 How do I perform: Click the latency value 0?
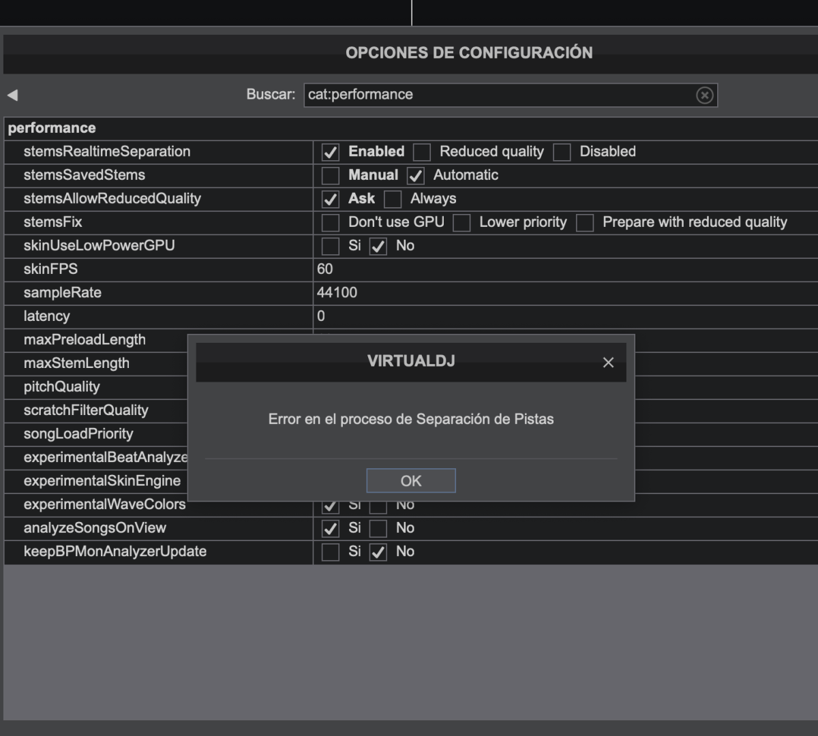click(321, 316)
